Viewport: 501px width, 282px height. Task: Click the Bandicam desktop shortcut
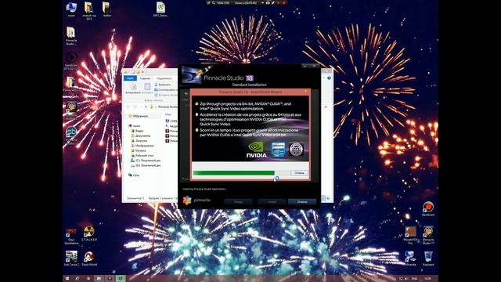(x=428, y=209)
